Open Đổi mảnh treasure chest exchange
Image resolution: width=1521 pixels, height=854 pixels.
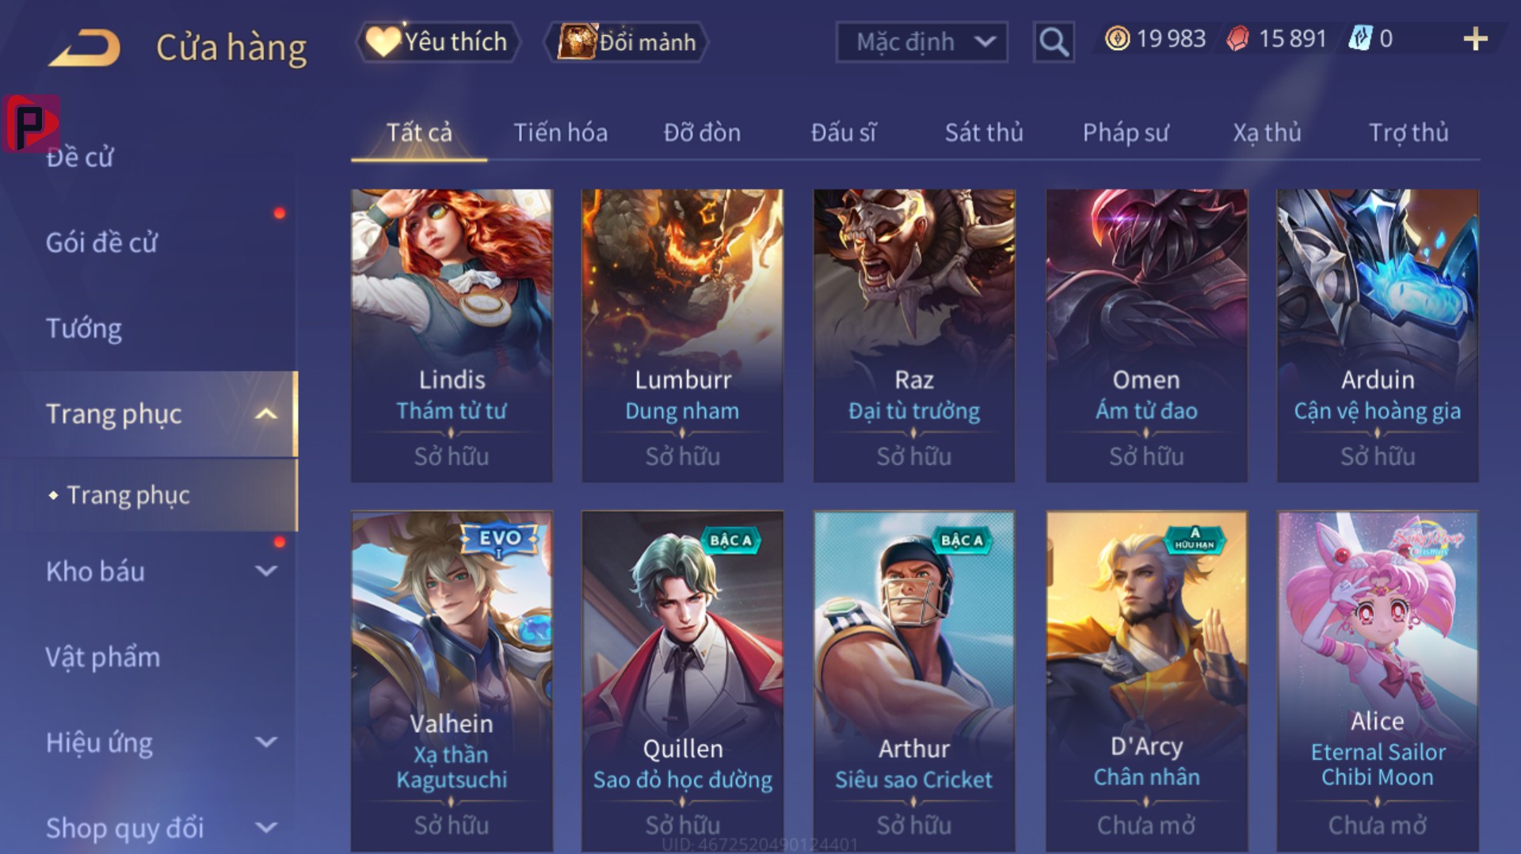tap(626, 41)
